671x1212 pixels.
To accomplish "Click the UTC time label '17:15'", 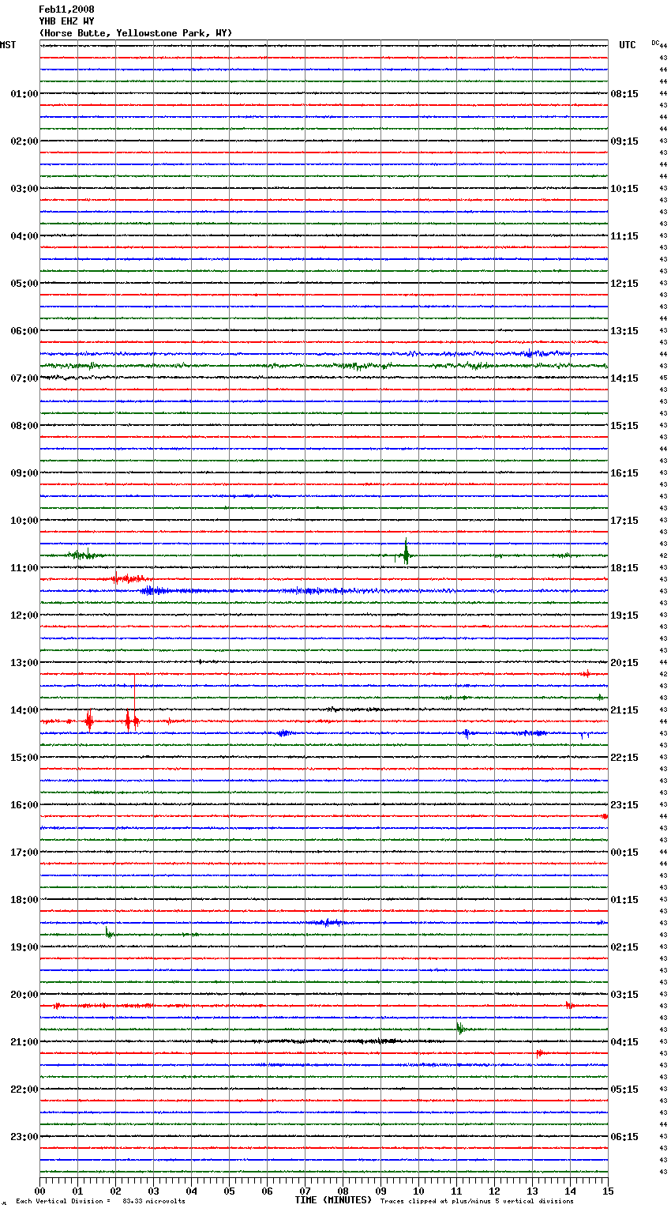I will point(624,521).
